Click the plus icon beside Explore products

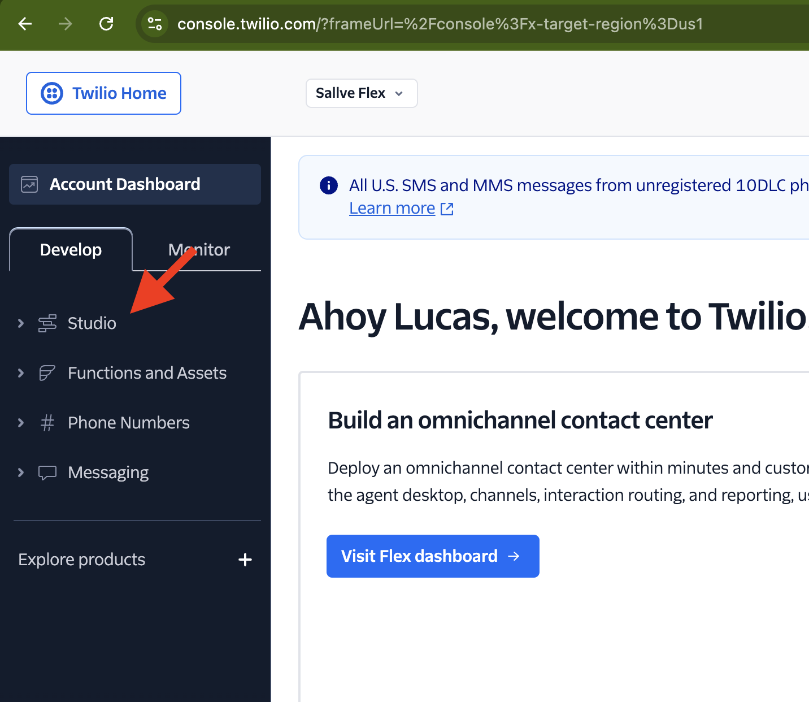pyautogui.click(x=245, y=560)
